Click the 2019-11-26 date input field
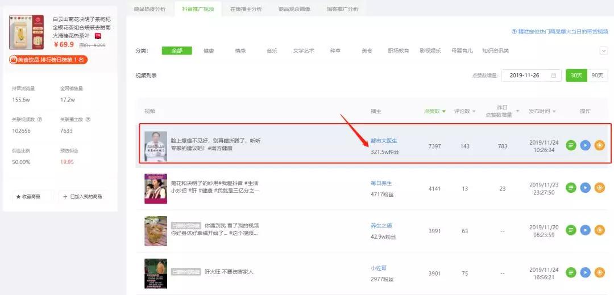This screenshot has height=295, width=614. point(532,75)
